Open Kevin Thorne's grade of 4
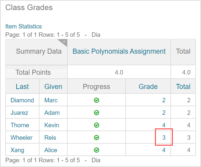 pos(164,125)
